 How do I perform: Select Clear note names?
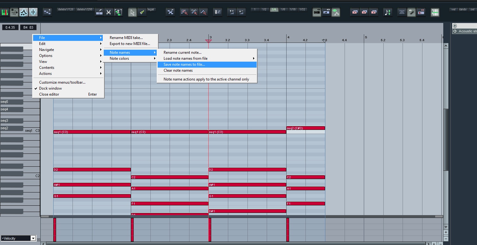tap(207, 70)
